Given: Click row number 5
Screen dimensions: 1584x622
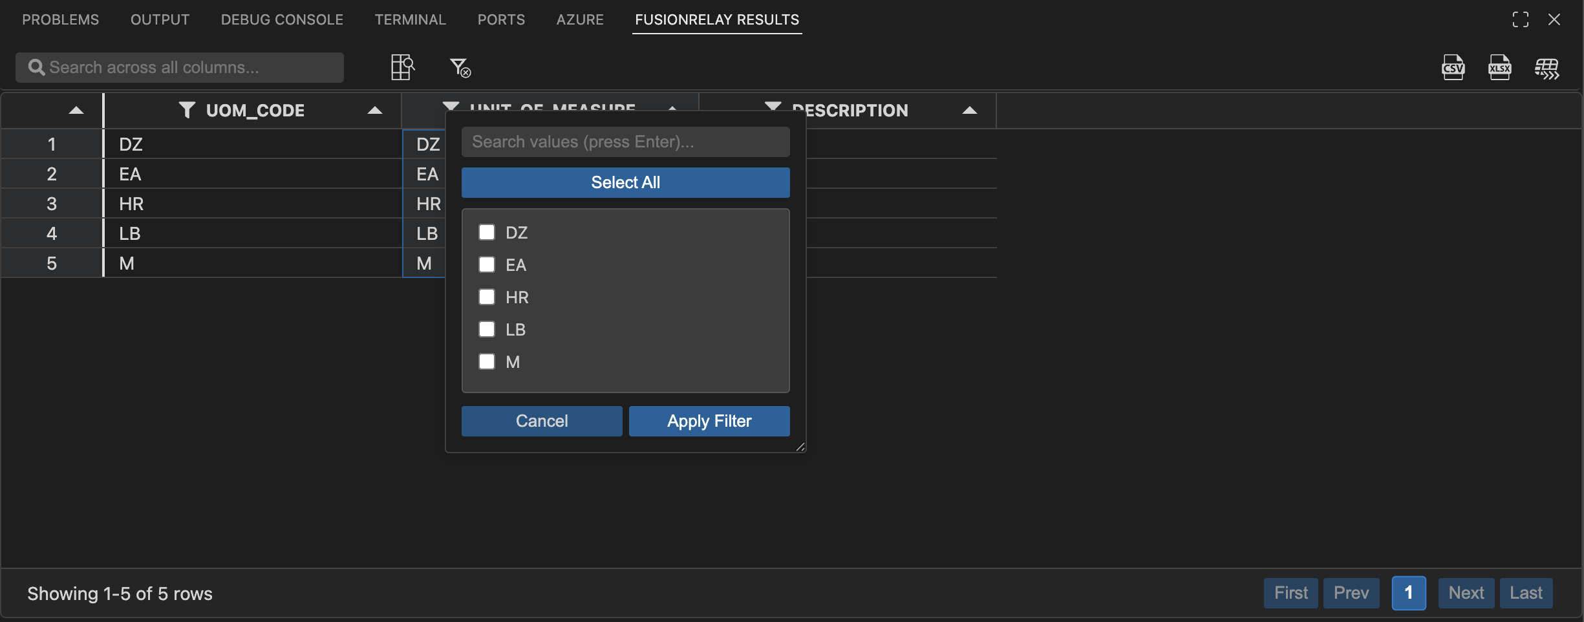Looking at the screenshot, I should point(52,263).
